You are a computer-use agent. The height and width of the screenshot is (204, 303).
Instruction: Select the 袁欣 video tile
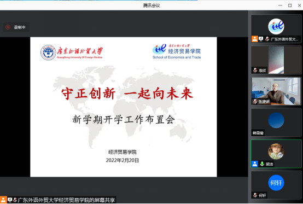(276, 60)
